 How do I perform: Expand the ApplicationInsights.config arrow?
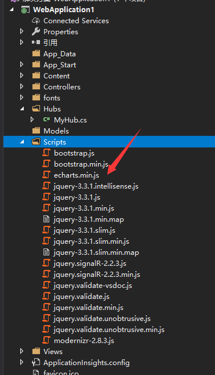[x=21, y=362]
